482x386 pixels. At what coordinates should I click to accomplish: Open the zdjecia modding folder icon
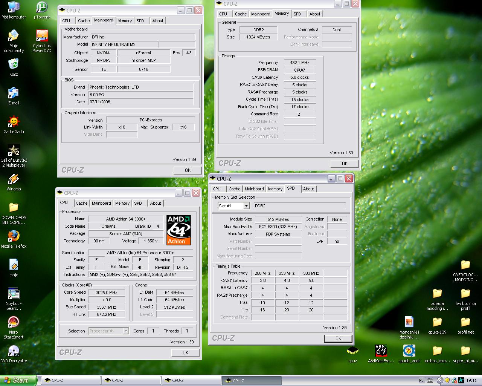tap(437, 299)
